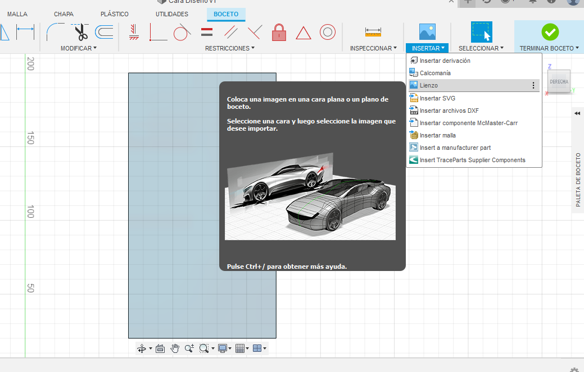Open the SELECCIONAR dropdown menu

point(481,48)
